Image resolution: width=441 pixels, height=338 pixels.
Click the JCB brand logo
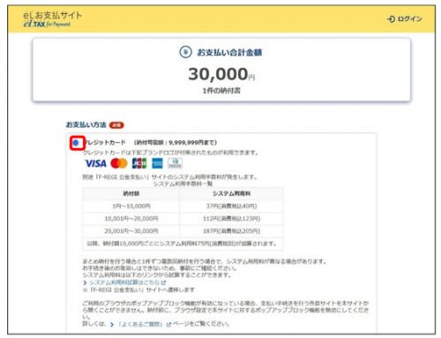(x=139, y=163)
